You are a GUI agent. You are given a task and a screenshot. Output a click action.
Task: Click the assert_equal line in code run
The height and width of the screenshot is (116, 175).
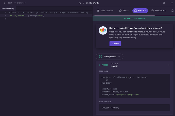tap(120, 95)
